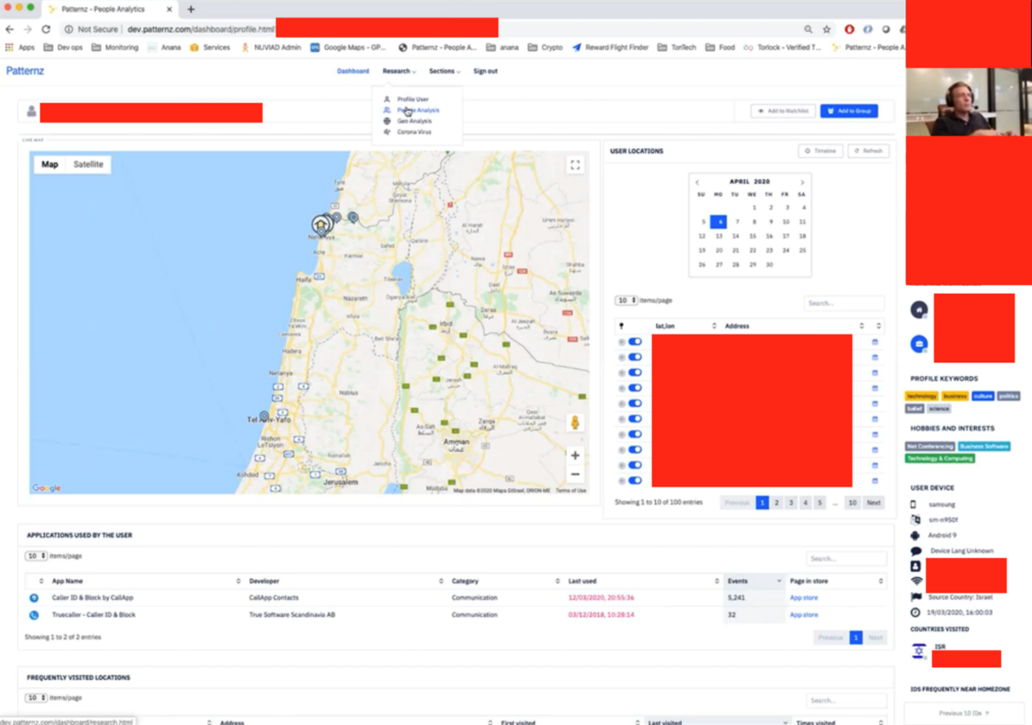
Task: Go to page 2 of user locations
Action: [777, 503]
